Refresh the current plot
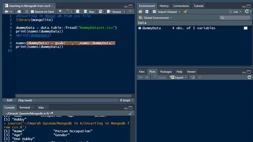 click(249, 77)
